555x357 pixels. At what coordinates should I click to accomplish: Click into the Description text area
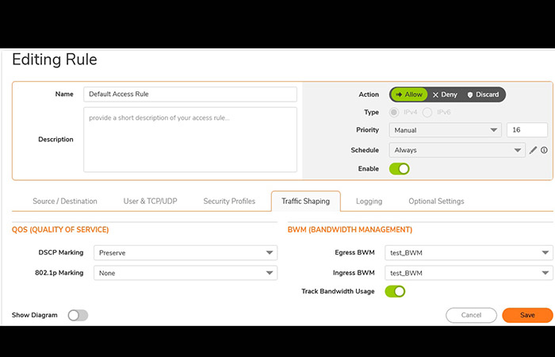[190, 140]
